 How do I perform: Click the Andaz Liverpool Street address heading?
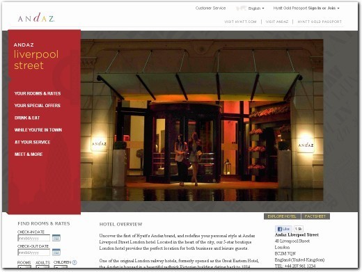pos(297,235)
